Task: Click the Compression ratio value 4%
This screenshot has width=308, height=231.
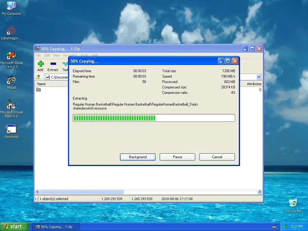Action: (233, 93)
